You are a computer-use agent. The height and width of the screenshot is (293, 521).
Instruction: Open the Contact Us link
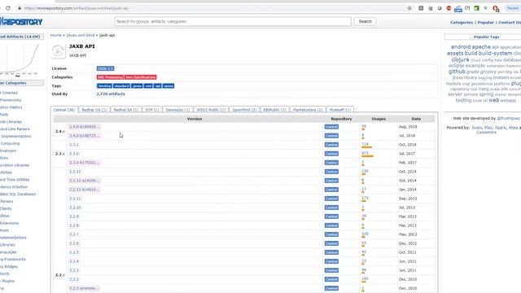pyautogui.click(x=510, y=22)
